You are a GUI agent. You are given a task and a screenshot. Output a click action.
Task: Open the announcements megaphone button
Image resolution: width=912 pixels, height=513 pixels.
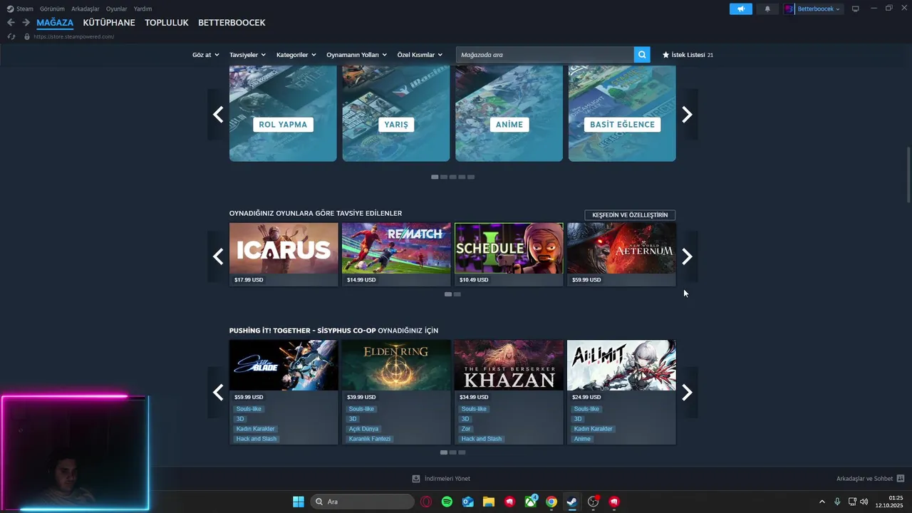click(x=741, y=9)
